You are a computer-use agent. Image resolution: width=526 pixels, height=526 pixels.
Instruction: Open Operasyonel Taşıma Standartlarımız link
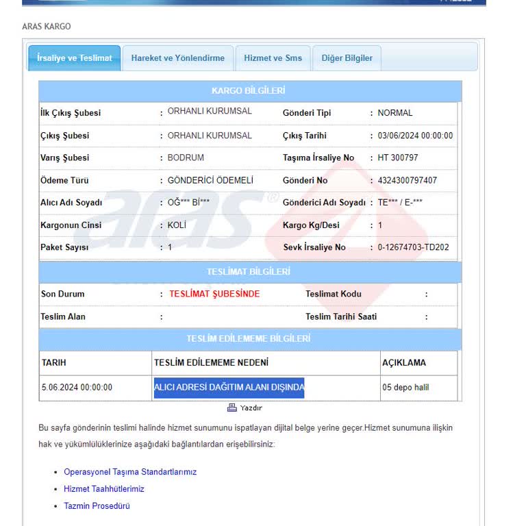point(130,472)
